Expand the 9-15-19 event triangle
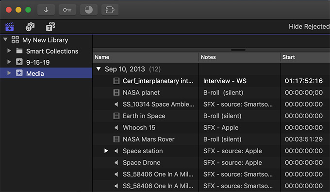Screen dimensions: 330x192 click(9, 62)
